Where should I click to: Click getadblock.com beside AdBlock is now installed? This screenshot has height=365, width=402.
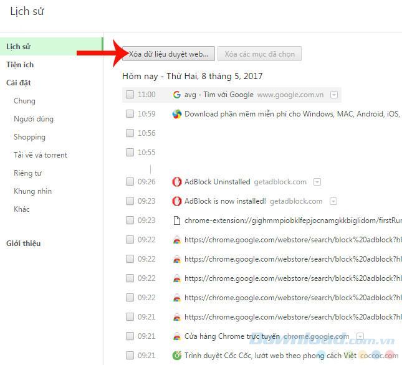point(296,201)
